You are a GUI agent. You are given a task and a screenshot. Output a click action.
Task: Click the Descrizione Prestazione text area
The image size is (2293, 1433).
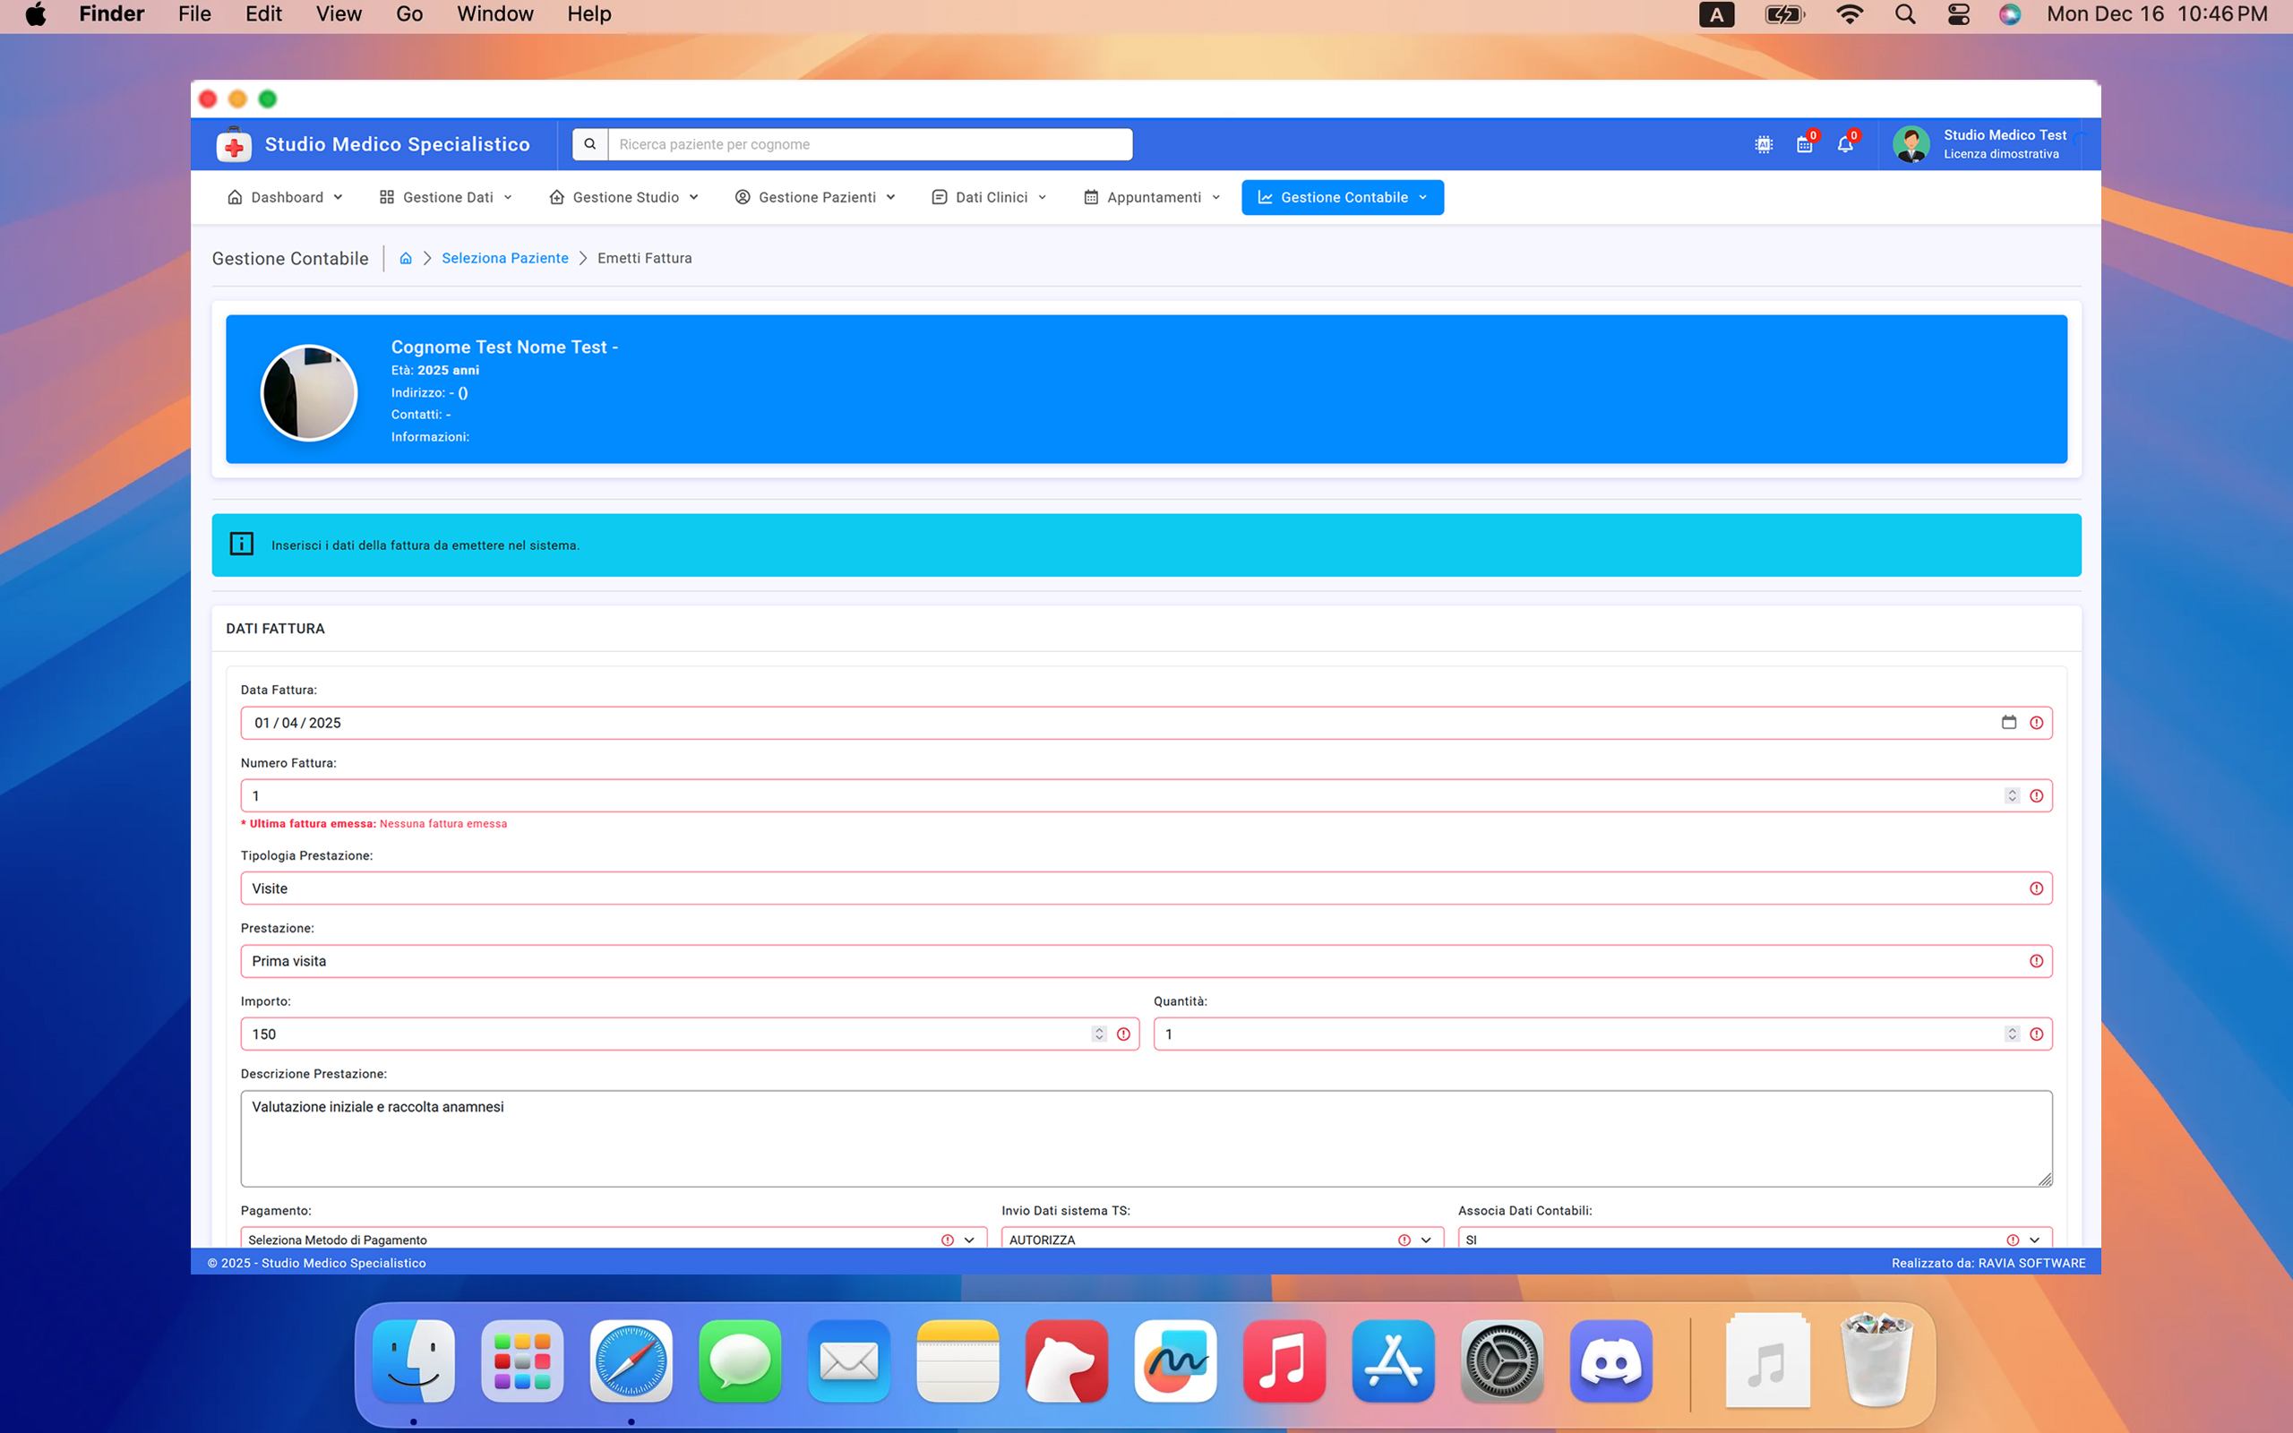click(1146, 1138)
